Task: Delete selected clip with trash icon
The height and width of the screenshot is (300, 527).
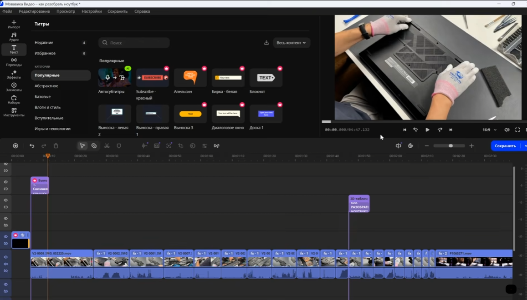Action: click(x=56, y=146)
